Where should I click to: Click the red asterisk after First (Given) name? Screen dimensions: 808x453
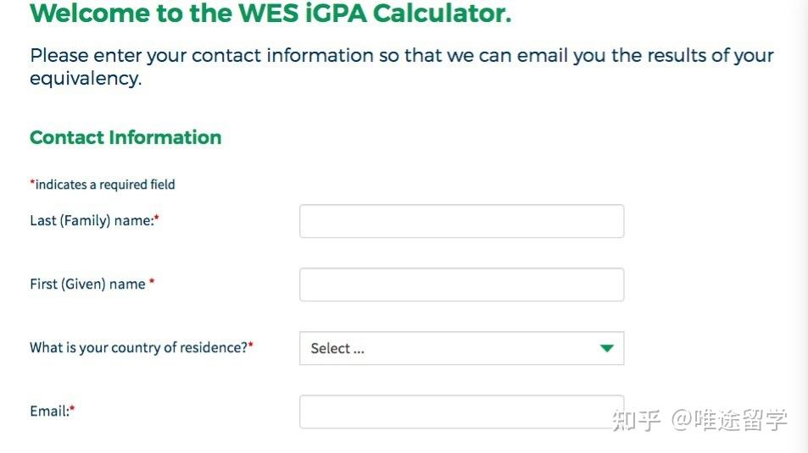click(152, 283)
